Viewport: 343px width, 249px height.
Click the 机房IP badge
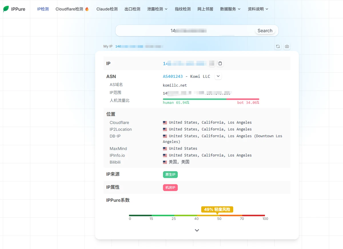click(x=170, y=188)
